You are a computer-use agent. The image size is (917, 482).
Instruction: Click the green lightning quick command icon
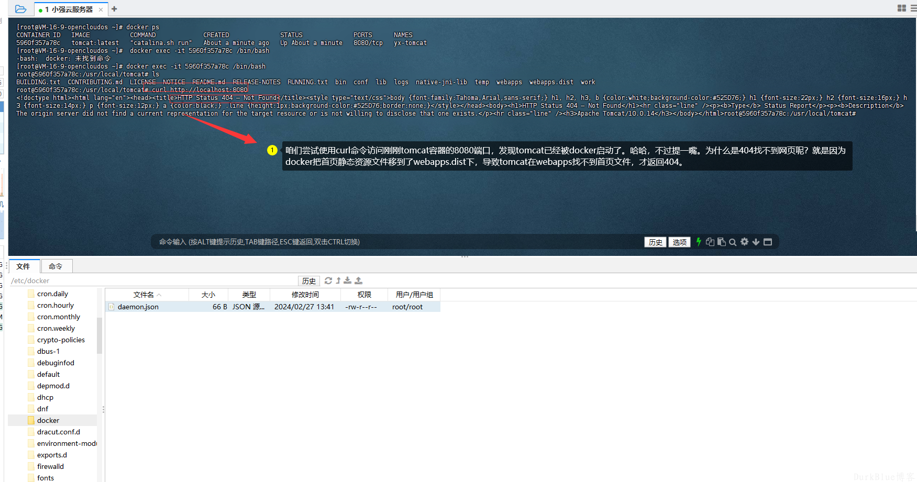699,242
